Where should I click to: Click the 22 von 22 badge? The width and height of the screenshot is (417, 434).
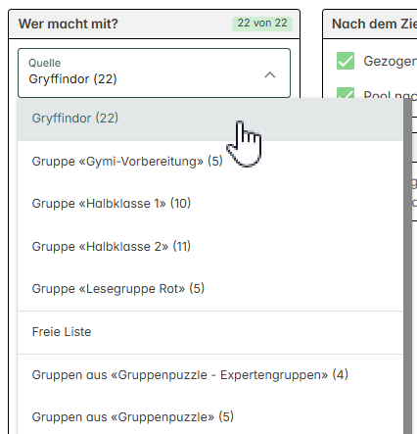click(x=262, y=24)
